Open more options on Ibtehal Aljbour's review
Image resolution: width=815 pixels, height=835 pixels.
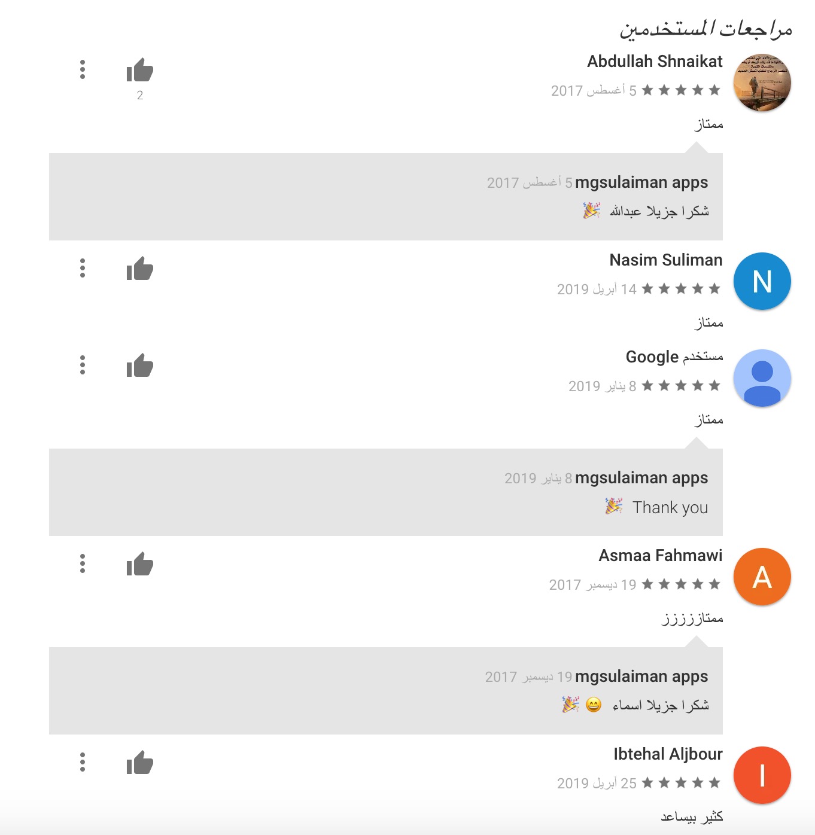coord(83,762)
